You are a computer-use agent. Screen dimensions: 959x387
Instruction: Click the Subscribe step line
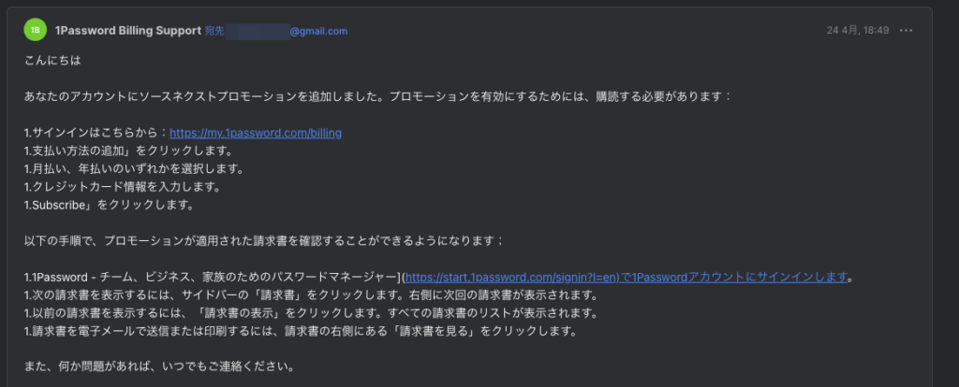click(x=109, y=205)
